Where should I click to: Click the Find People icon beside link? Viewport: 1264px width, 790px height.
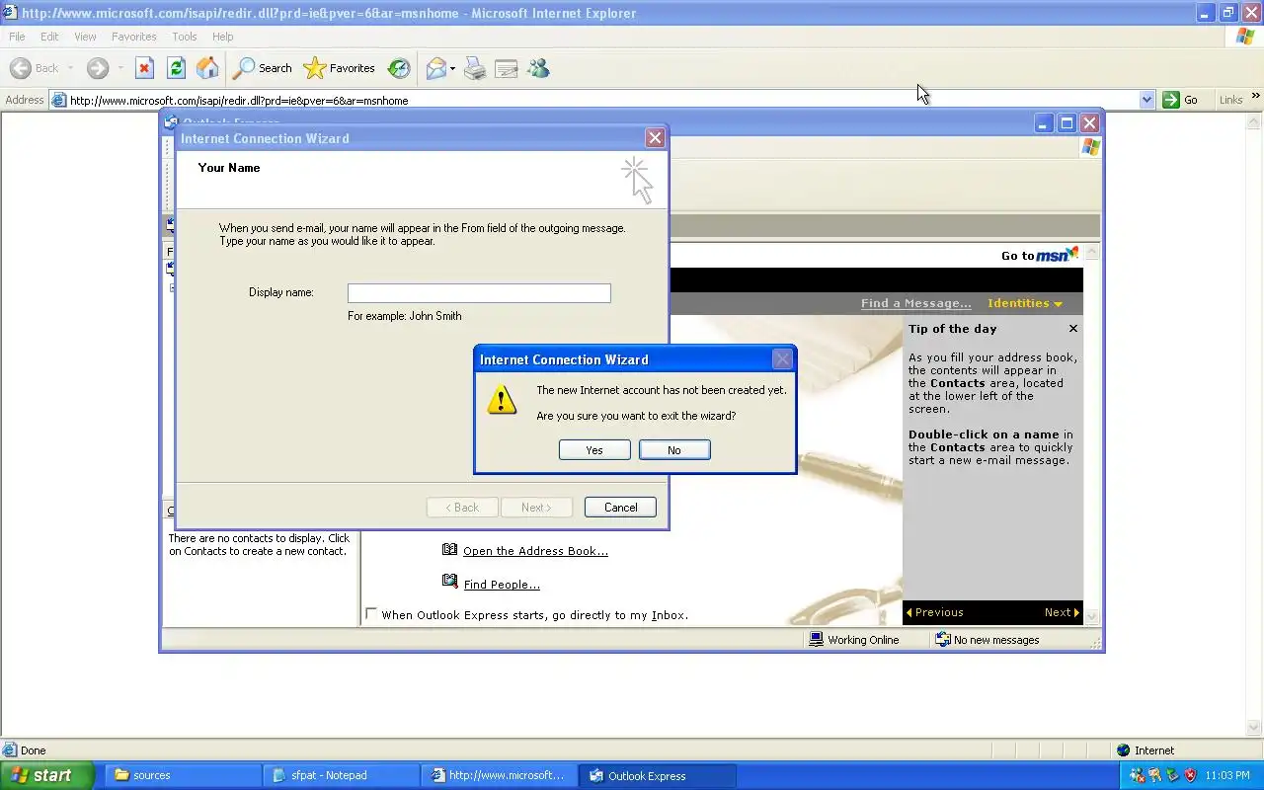click(x=450, y=582)
